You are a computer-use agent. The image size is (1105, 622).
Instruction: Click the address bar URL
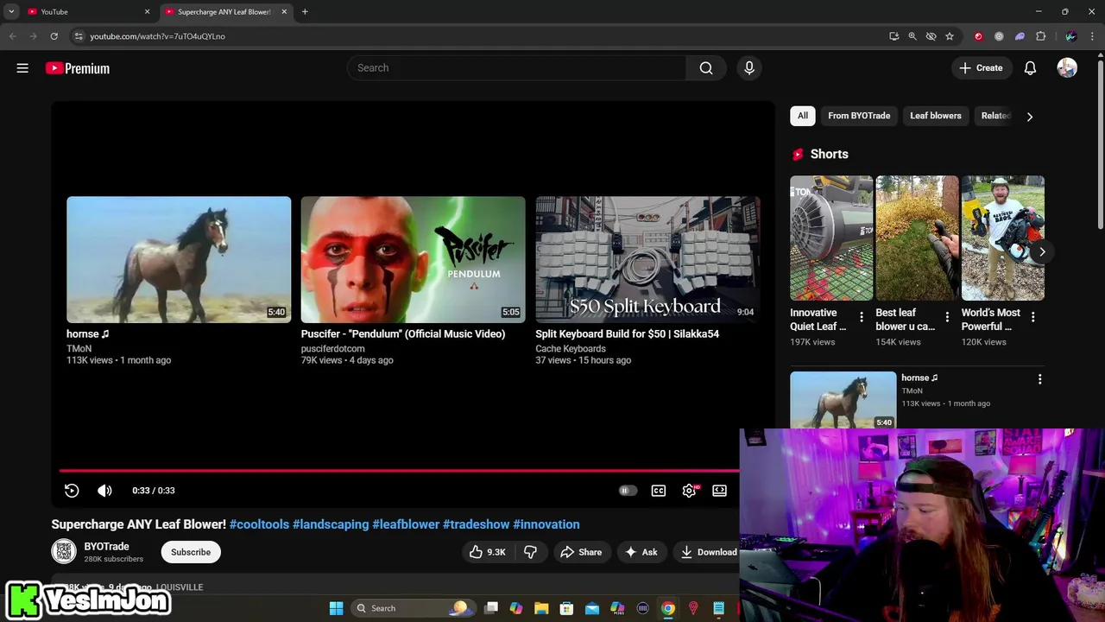click(x=157, y=36)
